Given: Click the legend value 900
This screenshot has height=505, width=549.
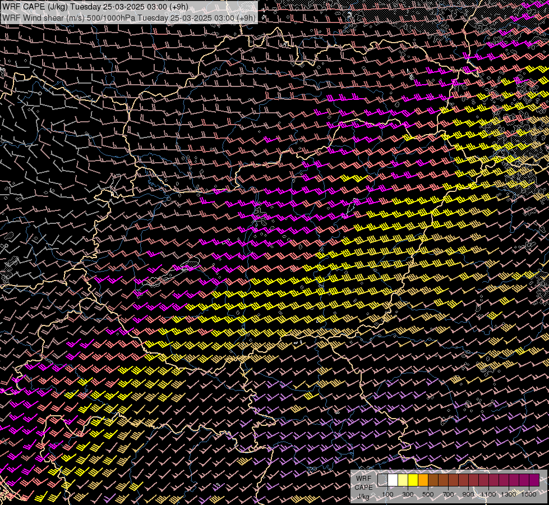Looking at the screenshot, I should (468, 494).
